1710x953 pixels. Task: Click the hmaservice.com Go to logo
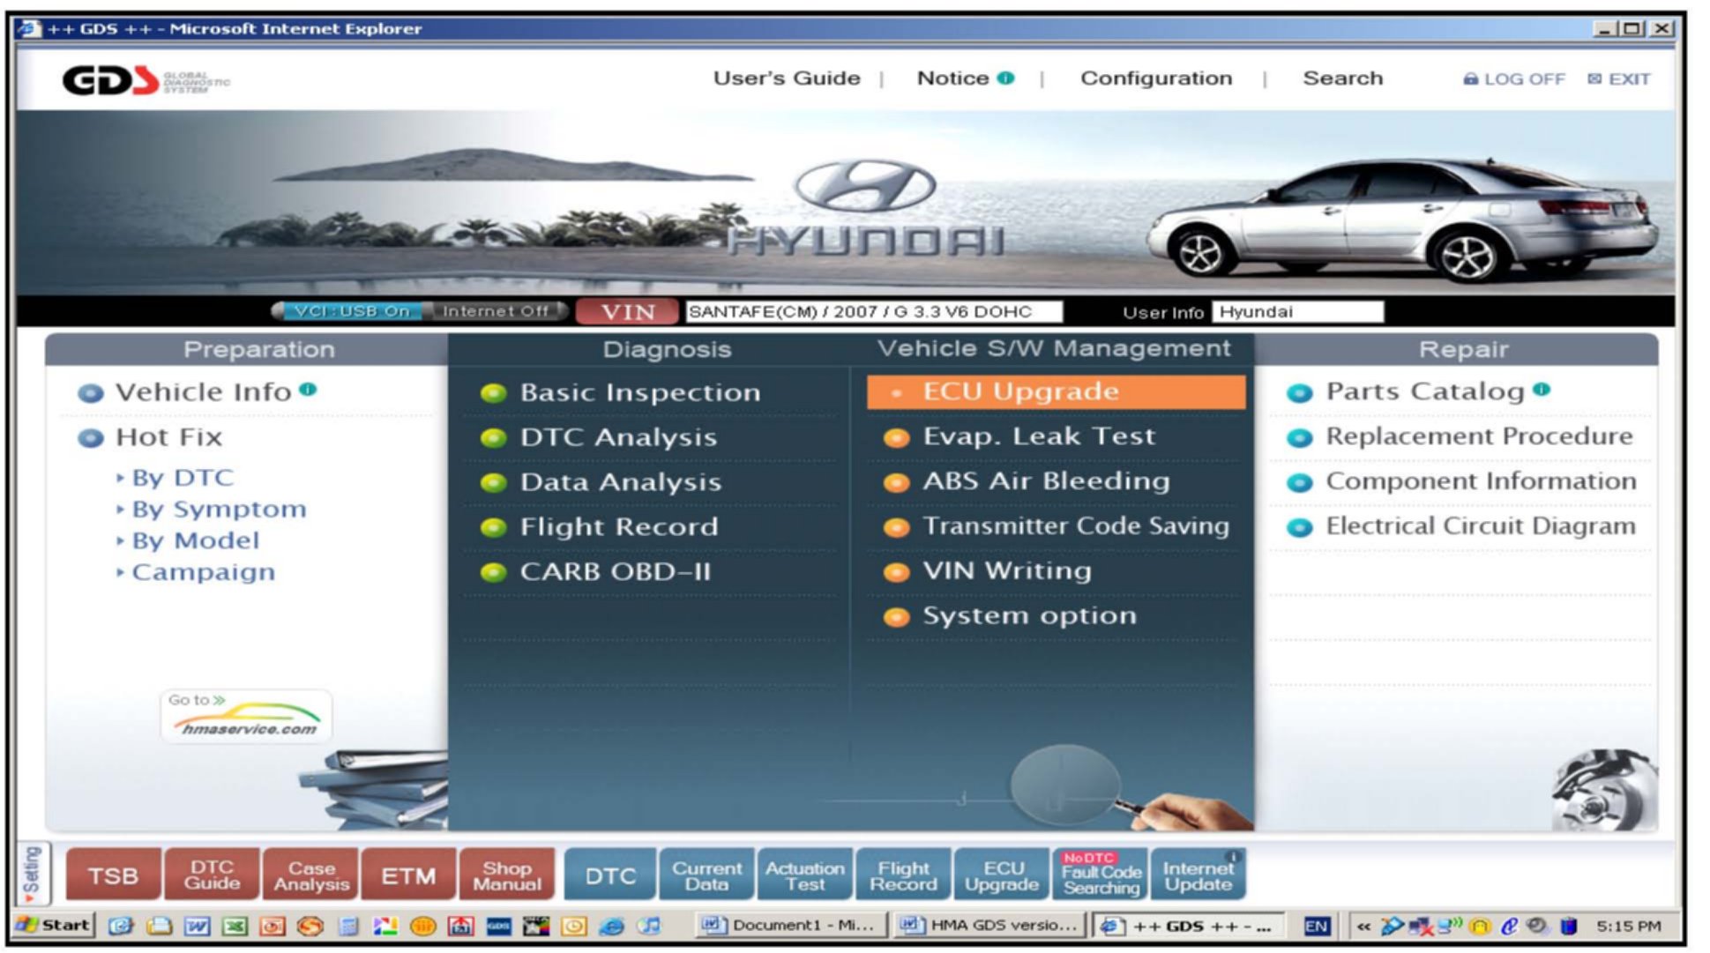246,717
